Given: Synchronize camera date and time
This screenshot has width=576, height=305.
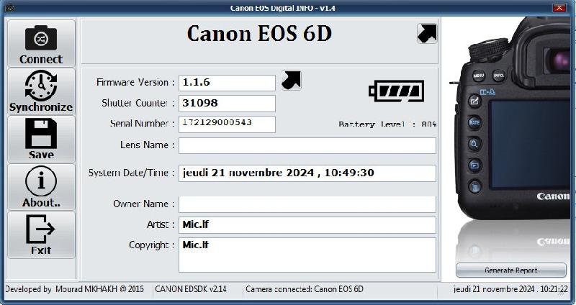Looking at the screenshot, I should tap(41, 91).
